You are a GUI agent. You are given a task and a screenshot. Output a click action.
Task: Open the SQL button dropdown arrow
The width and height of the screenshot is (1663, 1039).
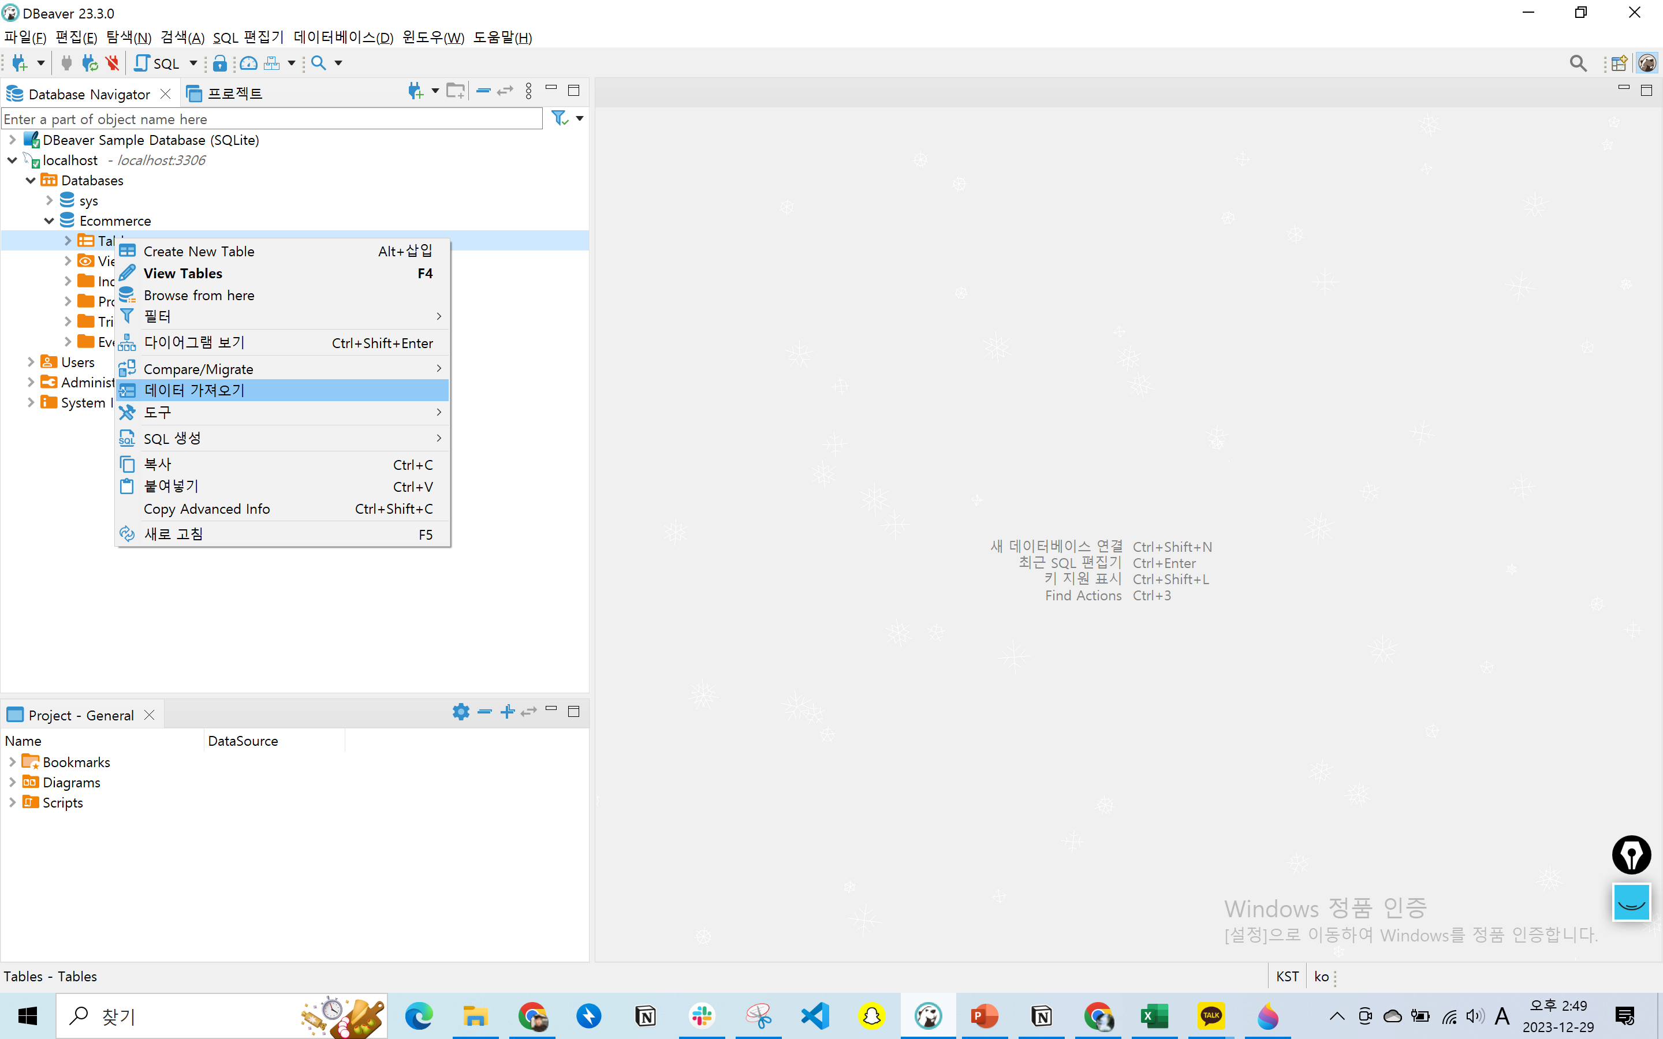pyautogui.click(x=193, y=63)
